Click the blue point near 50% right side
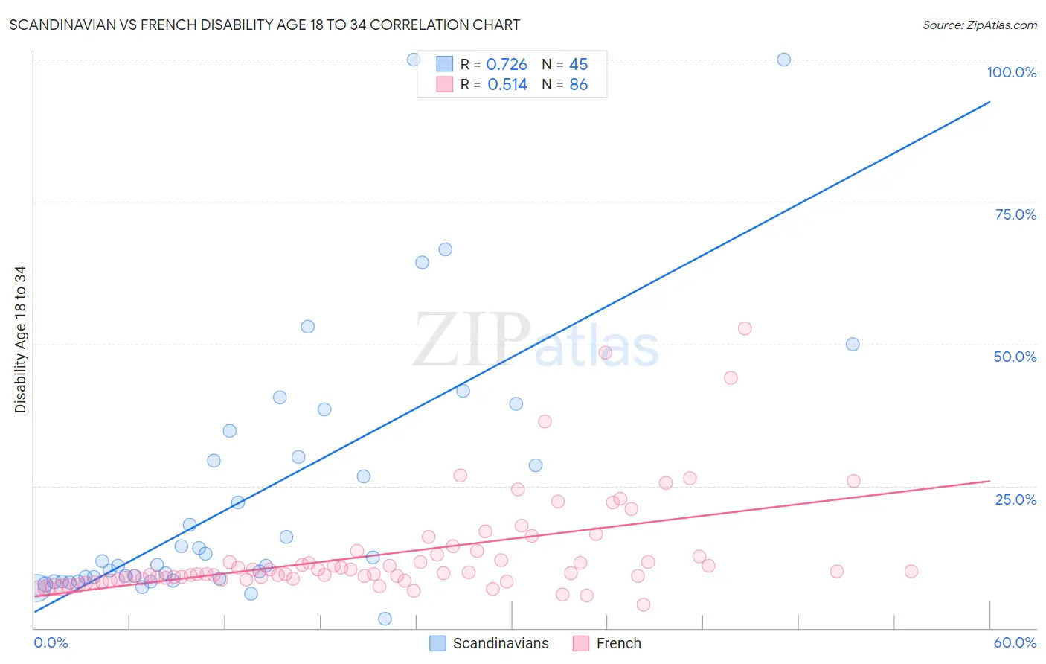1046x664 pixels. click(x=853, y=345)
